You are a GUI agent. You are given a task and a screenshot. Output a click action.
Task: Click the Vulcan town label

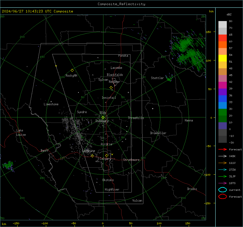coord(137,201)
